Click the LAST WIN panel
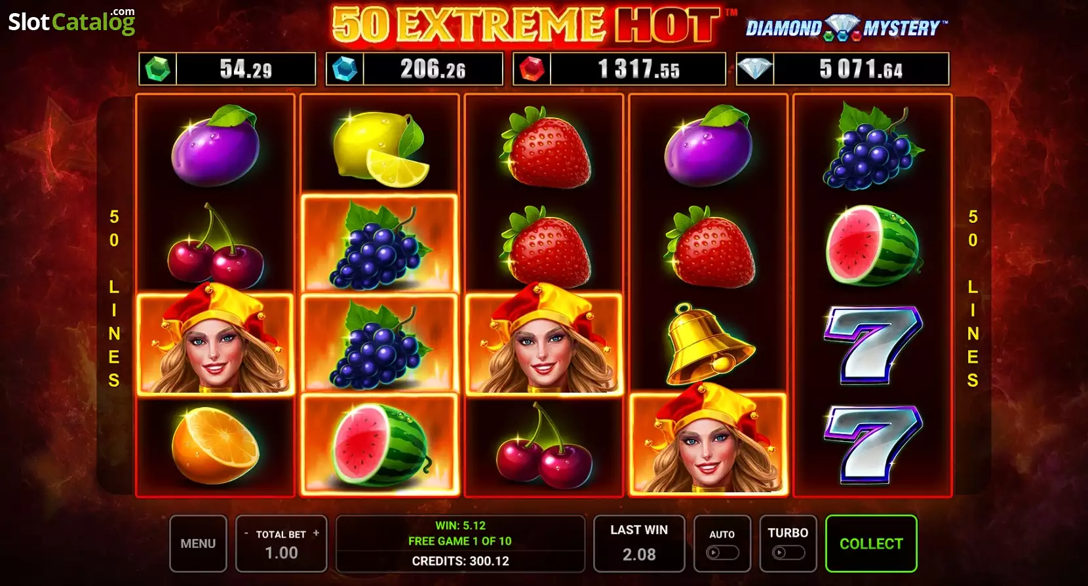The width and height of the screenshot is (1088, 586). point(639,543)
